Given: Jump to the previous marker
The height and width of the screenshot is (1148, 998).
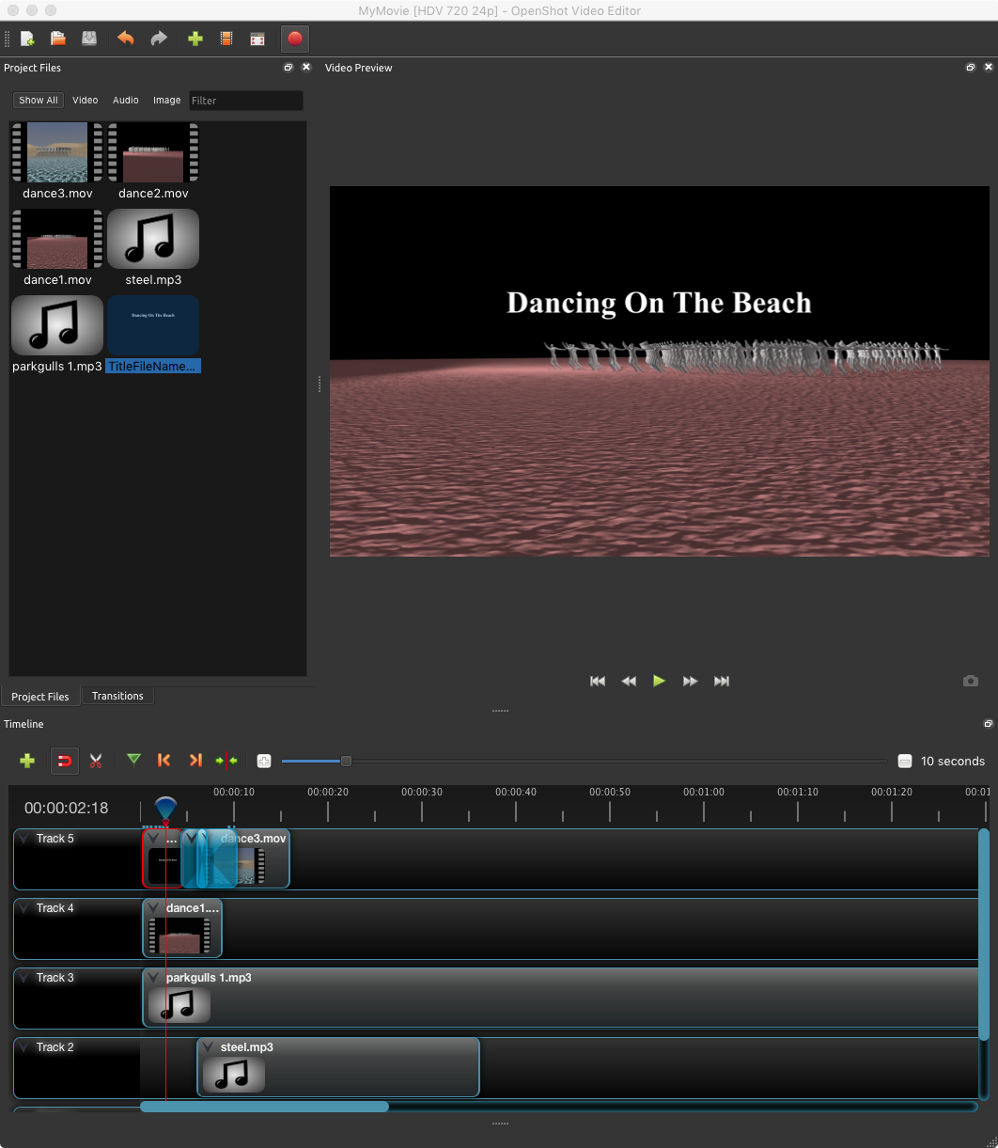Looking at the screenshot, I should [x=164, y=760].
